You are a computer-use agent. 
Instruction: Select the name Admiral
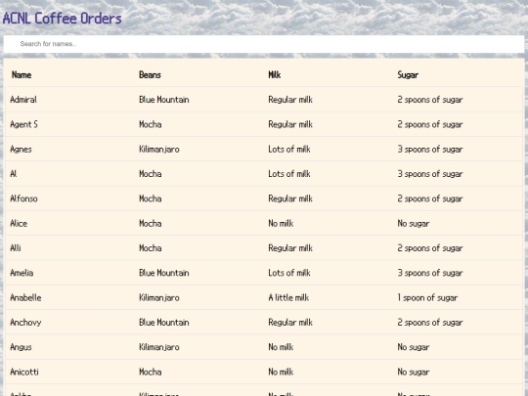(x=23, y=100)
